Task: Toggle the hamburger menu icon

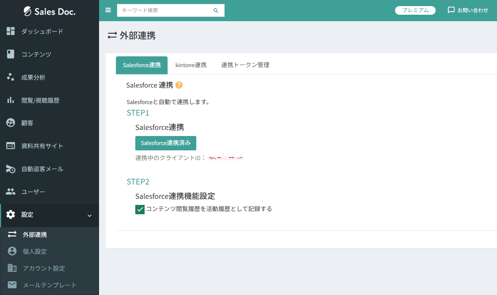Action: [108, 10]
